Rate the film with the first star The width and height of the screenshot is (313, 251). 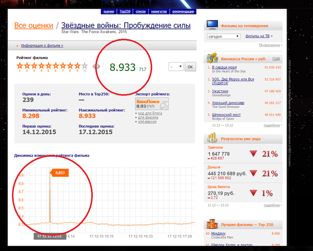click(x=20, y=66)
